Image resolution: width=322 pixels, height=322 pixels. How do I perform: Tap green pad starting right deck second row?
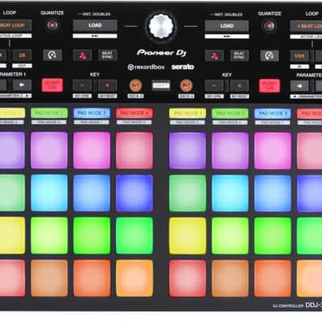pos(188,193)
